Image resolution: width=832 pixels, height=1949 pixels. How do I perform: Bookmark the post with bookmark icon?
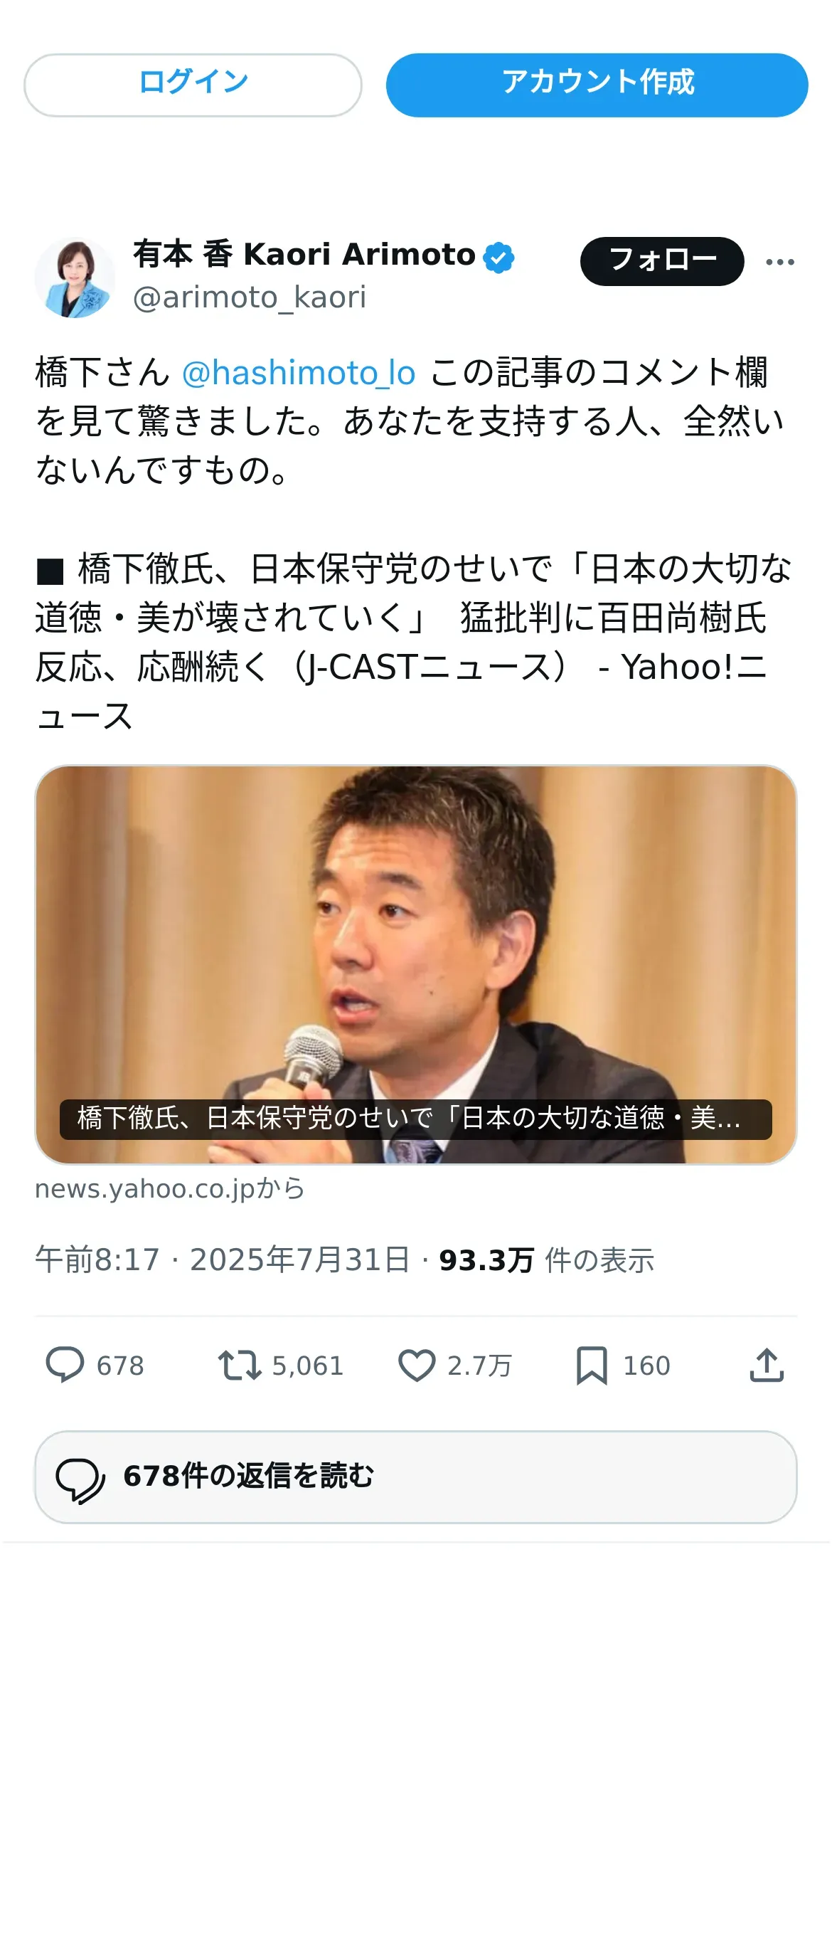(592, 1366)
